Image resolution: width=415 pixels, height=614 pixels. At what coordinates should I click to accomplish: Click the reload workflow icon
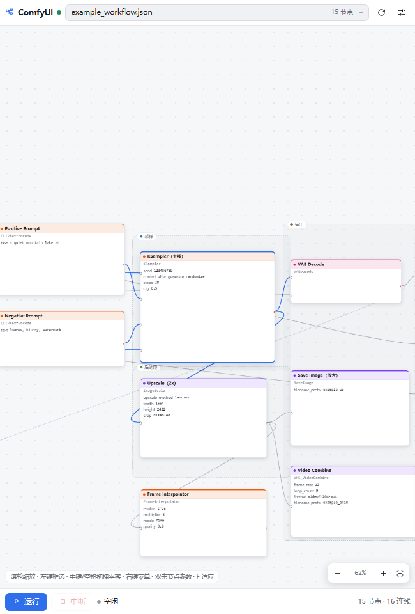pos(381,13)
